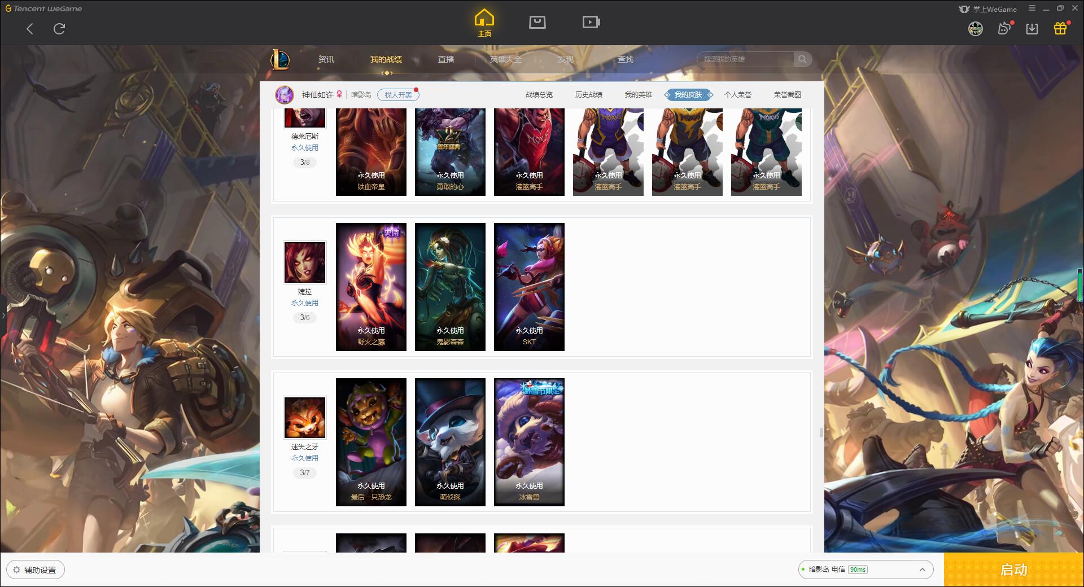
Task: Click the search magnifier icon
Action: point(802,59)
